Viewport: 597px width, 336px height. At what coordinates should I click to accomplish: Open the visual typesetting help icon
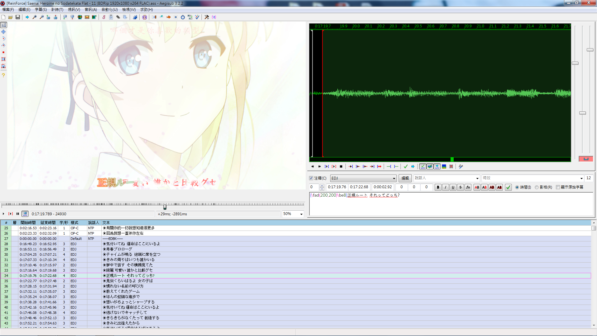pyautogui.click(x=3, y=75)
